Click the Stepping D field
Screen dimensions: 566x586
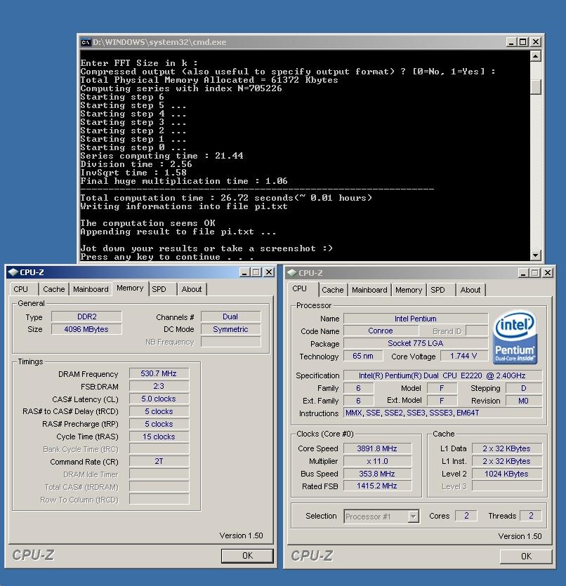tap(524, 388)
